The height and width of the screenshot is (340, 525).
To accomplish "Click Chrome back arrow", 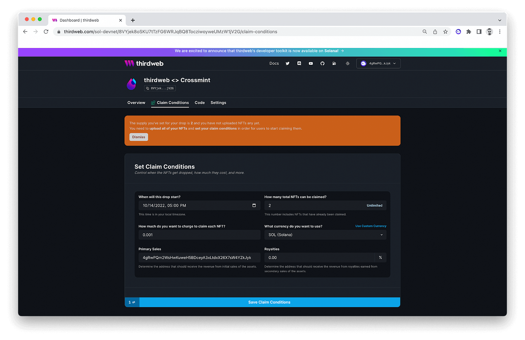I will [x=25, y=32].
